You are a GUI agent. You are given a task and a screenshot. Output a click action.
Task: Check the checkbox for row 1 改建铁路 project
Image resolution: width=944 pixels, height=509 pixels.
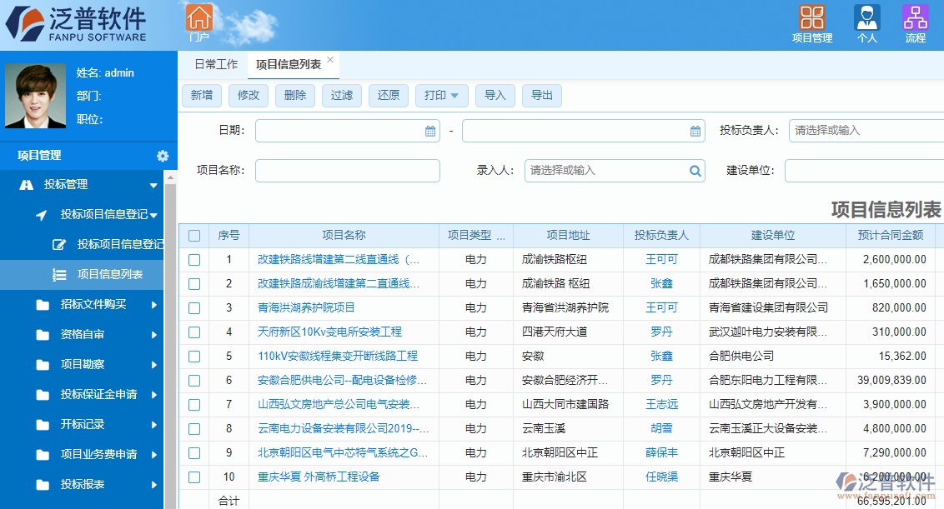(194, 260)
